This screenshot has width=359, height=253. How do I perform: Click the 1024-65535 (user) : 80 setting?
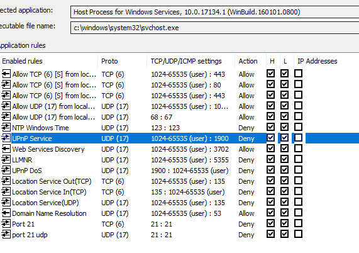[x=186, y=85]
